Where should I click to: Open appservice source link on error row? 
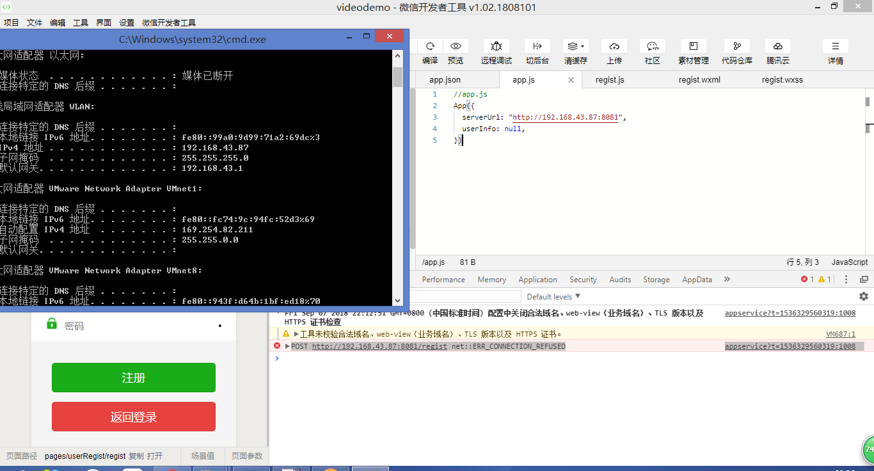click(790, 346)
